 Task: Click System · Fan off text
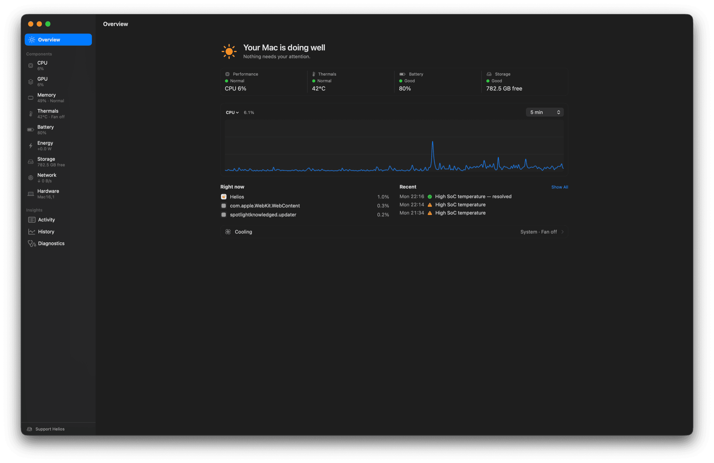[538, 232]
